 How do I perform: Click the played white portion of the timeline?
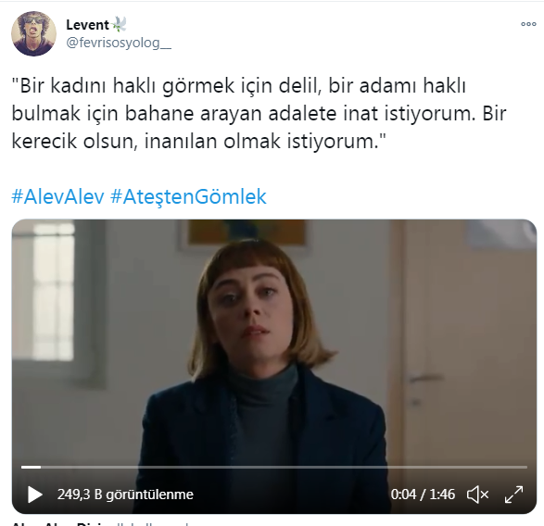click(x=31, y=467)
